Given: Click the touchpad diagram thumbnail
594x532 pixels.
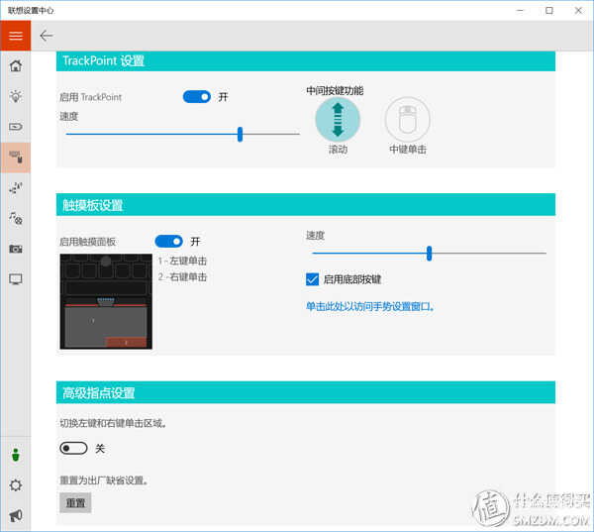Looking at the screenshot, I should click(106, 301).
